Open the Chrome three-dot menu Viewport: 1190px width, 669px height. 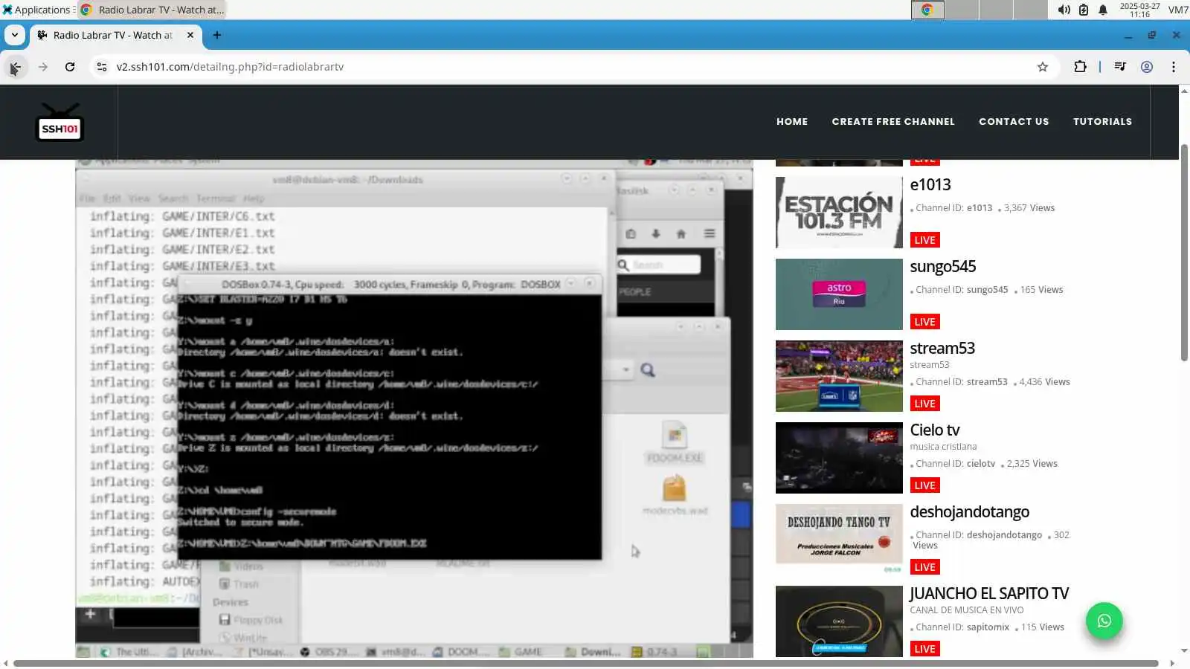[x=1174, y=67]
